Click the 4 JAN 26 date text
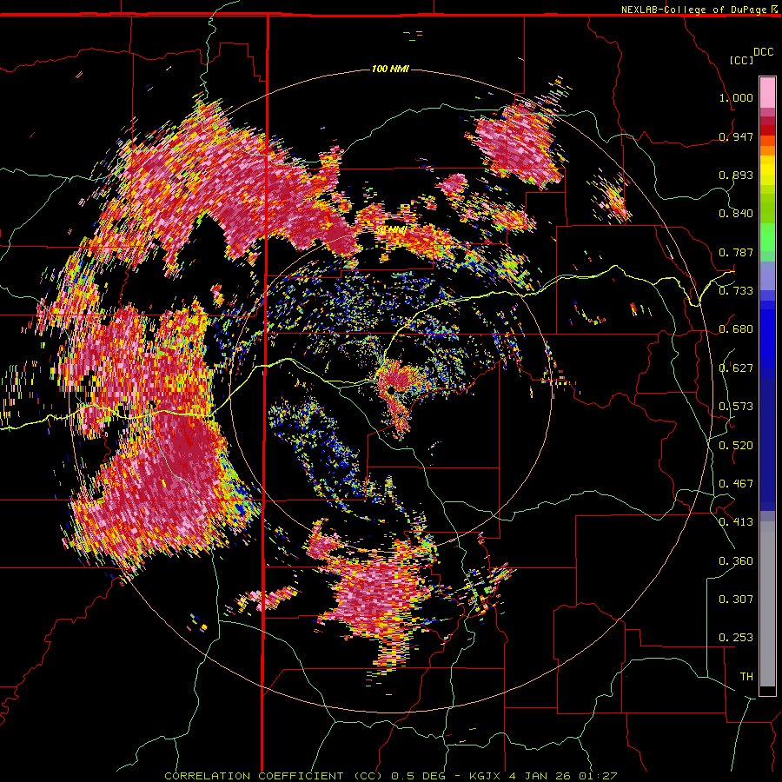The width and height of the screenshot is (782, 782). (x=540, y=776)
